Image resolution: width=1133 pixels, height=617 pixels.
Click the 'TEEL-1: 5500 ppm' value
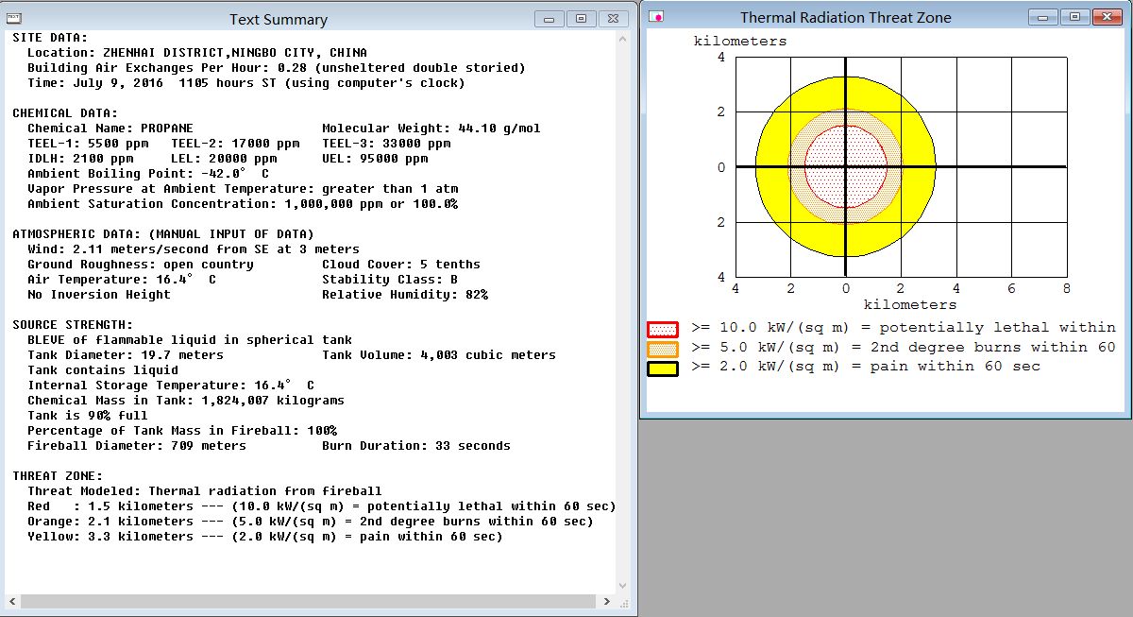pos(88,144)
